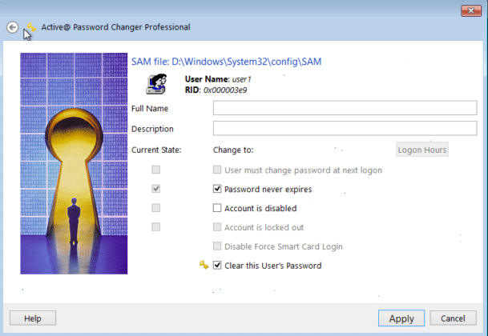The width and height of the screenshot is (488, 336).
Task: Click the RID 0x000003e9 value
Action: (225, 90)
